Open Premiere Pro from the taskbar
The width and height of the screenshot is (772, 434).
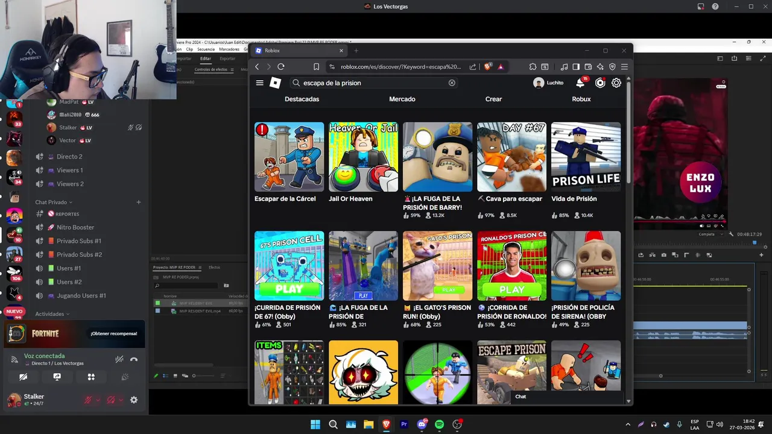[404, 424]
